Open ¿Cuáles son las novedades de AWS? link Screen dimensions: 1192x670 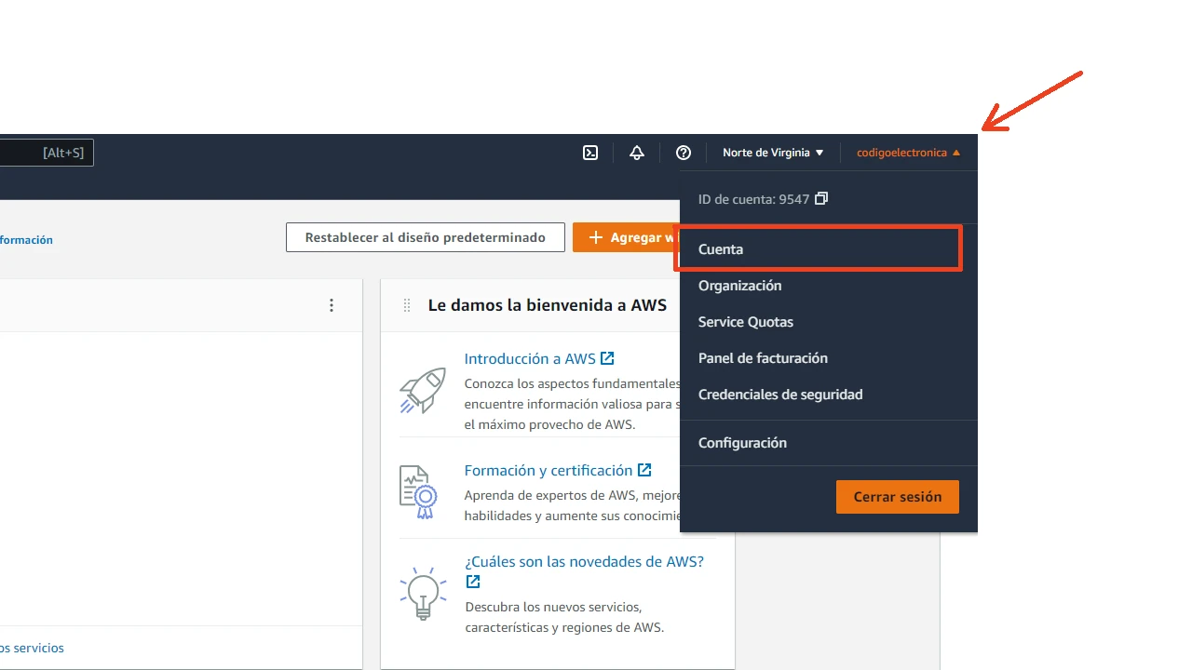(x=584, y=561)
